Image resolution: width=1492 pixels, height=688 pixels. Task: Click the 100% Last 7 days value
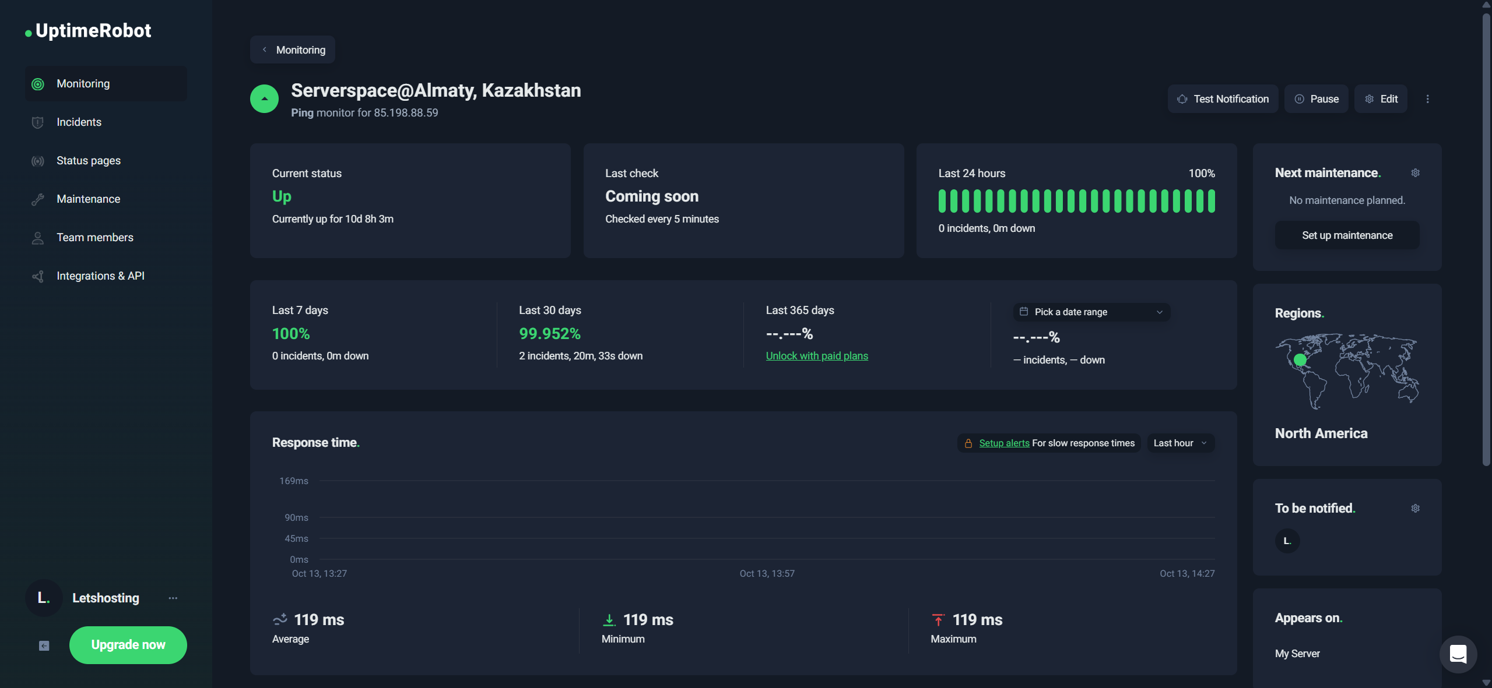(x=291, y=334)
